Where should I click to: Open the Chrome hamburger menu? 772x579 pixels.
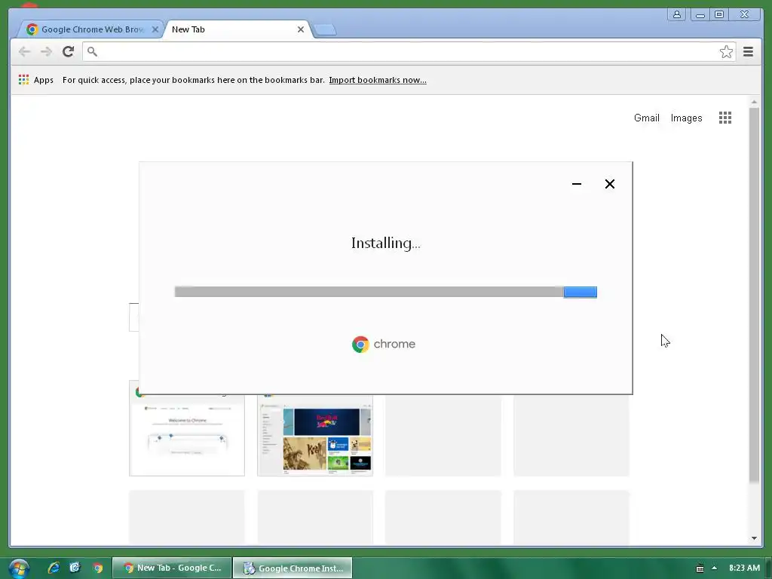pyautogui.click(x=748, y=52)
